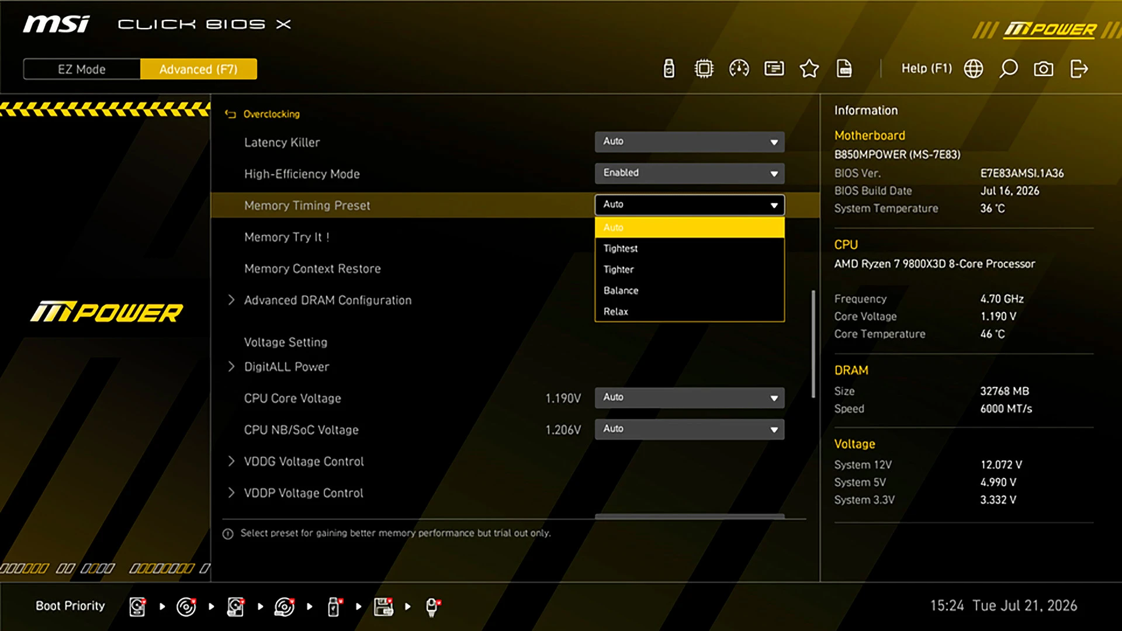Open Latency Killer dropdown

point(690,141)
